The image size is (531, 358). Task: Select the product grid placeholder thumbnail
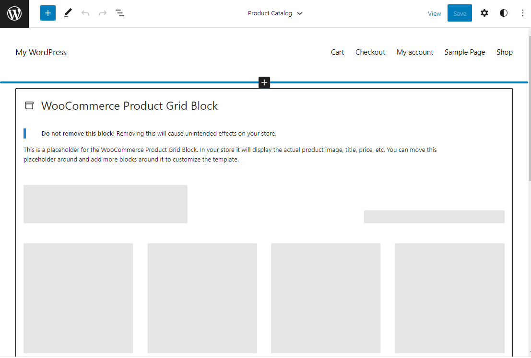click(105, 204)
